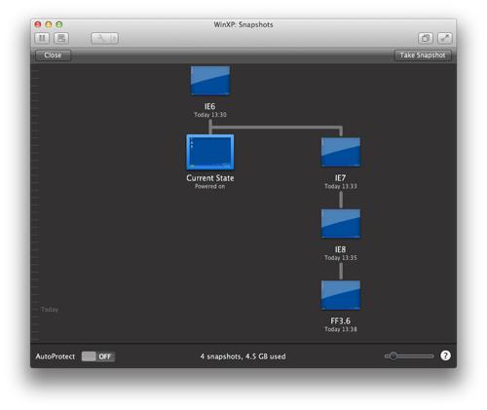Screen dimensions: 487x410
Task: Click the pause virtual machine toolbar icon
Action: (42, 38)
